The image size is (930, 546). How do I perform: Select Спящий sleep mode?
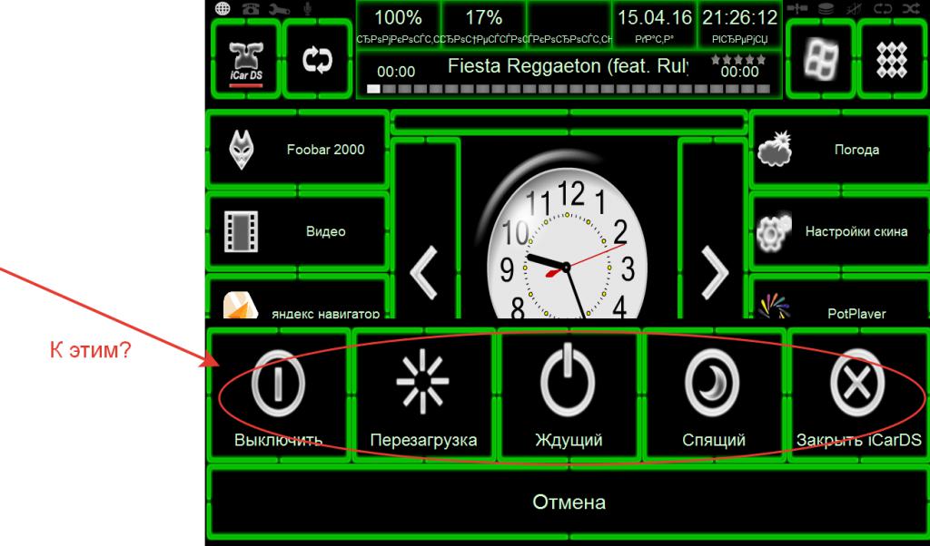713,397
